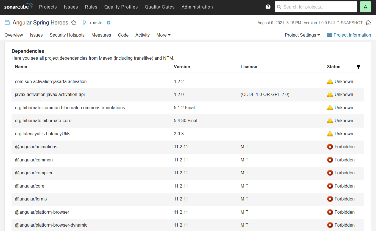
Task: Click the Project Information list icon
Action: pyautogui.click(x=329, y=35)
